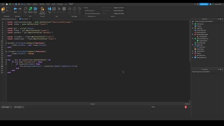Click the code editor vertical scrollbar
Screen dimensions: 224x126
[190, 41]
